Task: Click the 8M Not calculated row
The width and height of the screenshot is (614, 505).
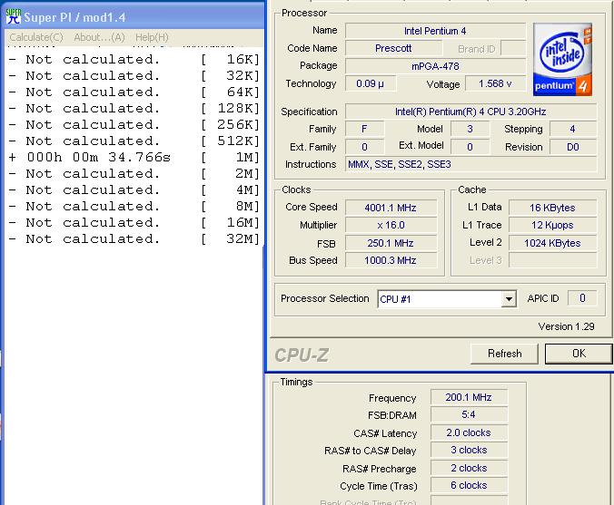Action: point(134,206)
